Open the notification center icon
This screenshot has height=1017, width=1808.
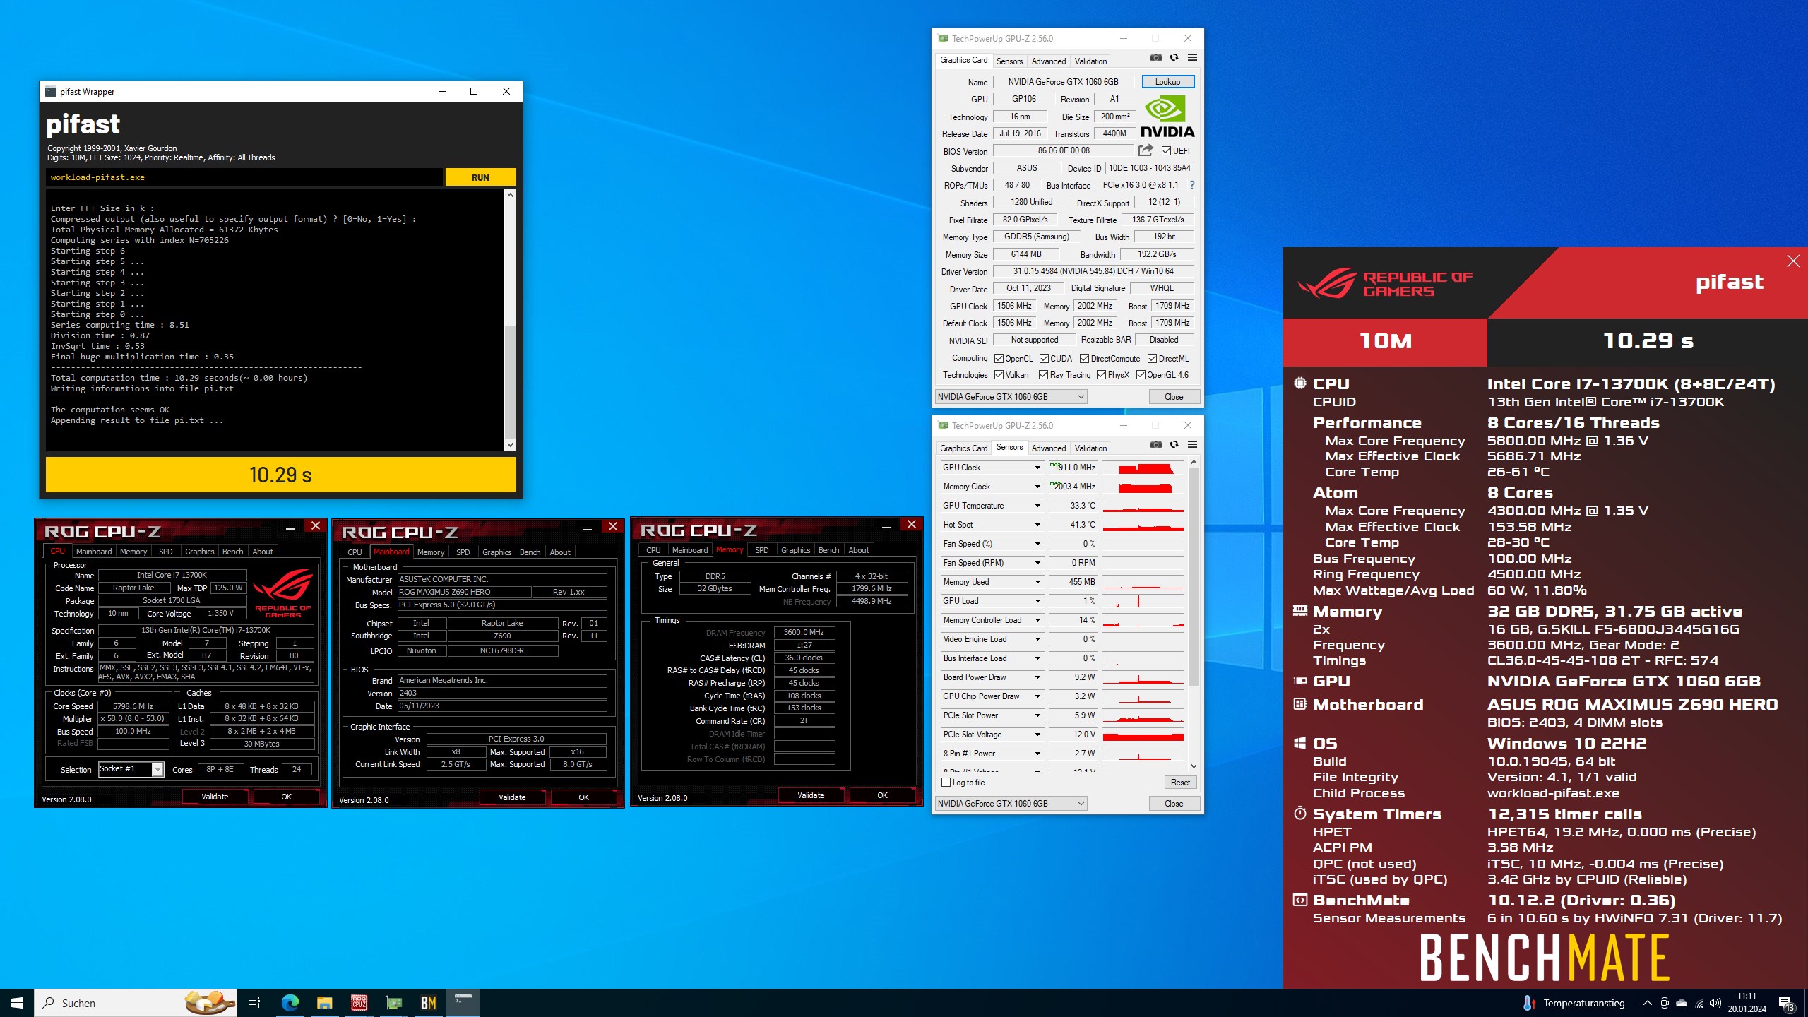point(1786,1003)
